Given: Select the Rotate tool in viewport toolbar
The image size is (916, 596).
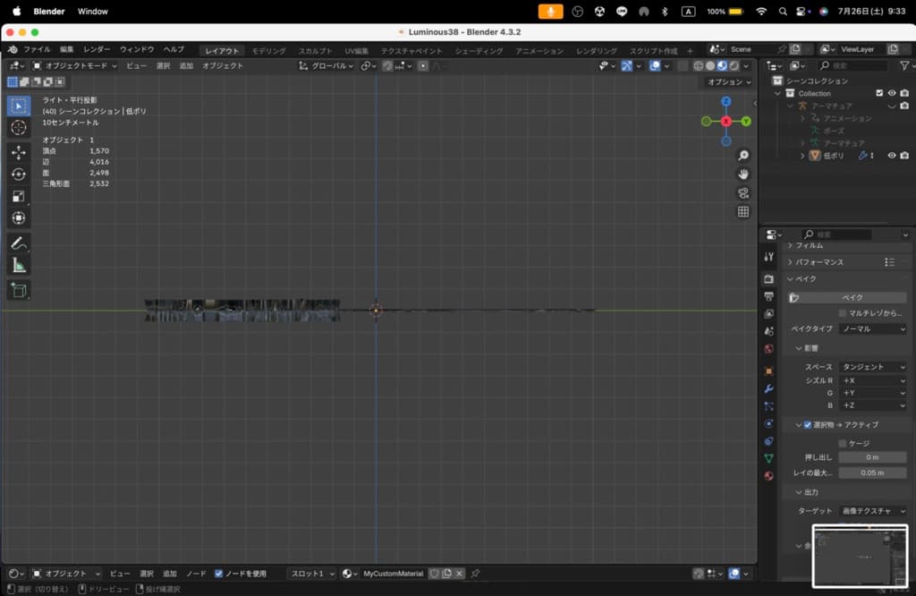Looking at the screenshot, I should pos(19,175).
